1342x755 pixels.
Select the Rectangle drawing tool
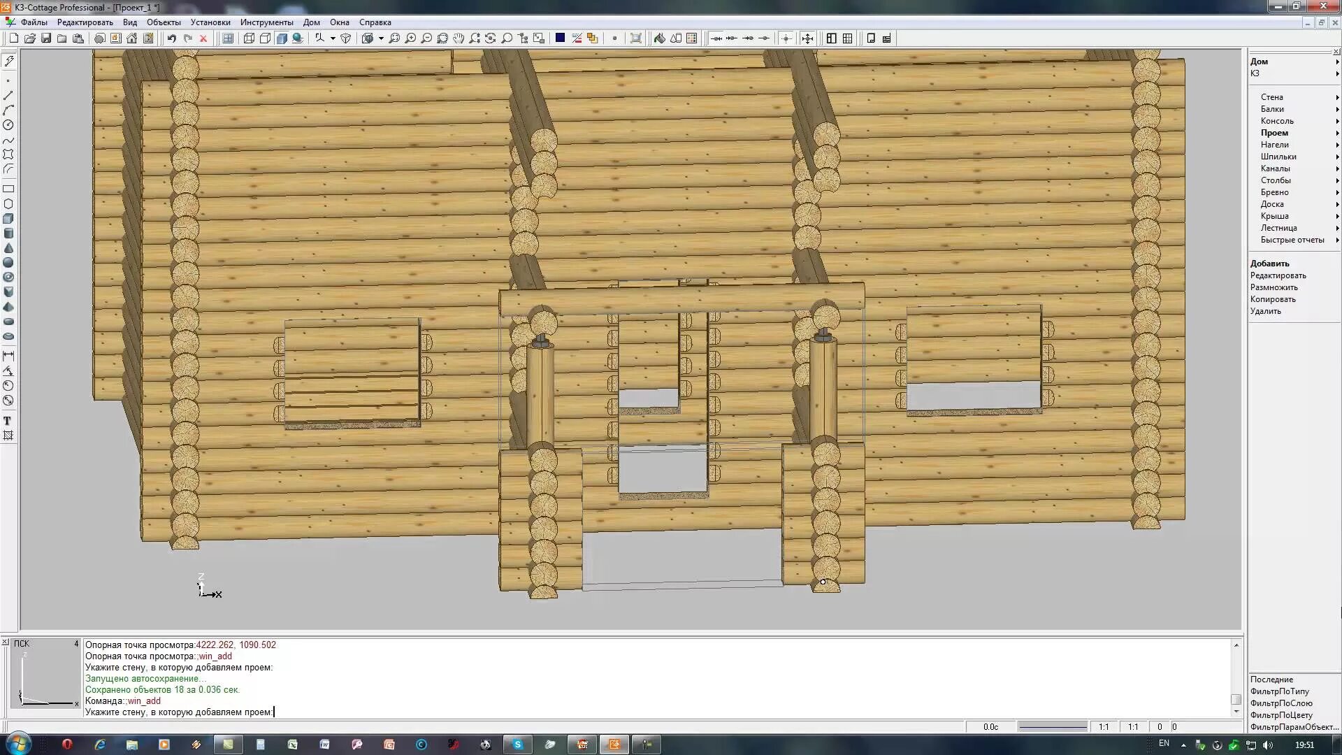point(8,189)
